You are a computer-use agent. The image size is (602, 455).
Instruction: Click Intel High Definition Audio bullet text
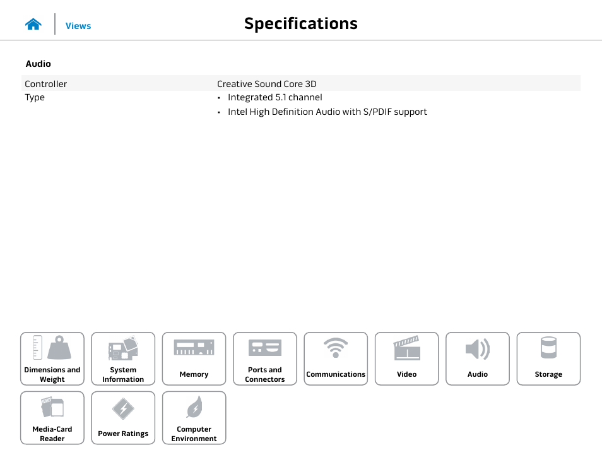pyautogui.click(x=327, y=112)
